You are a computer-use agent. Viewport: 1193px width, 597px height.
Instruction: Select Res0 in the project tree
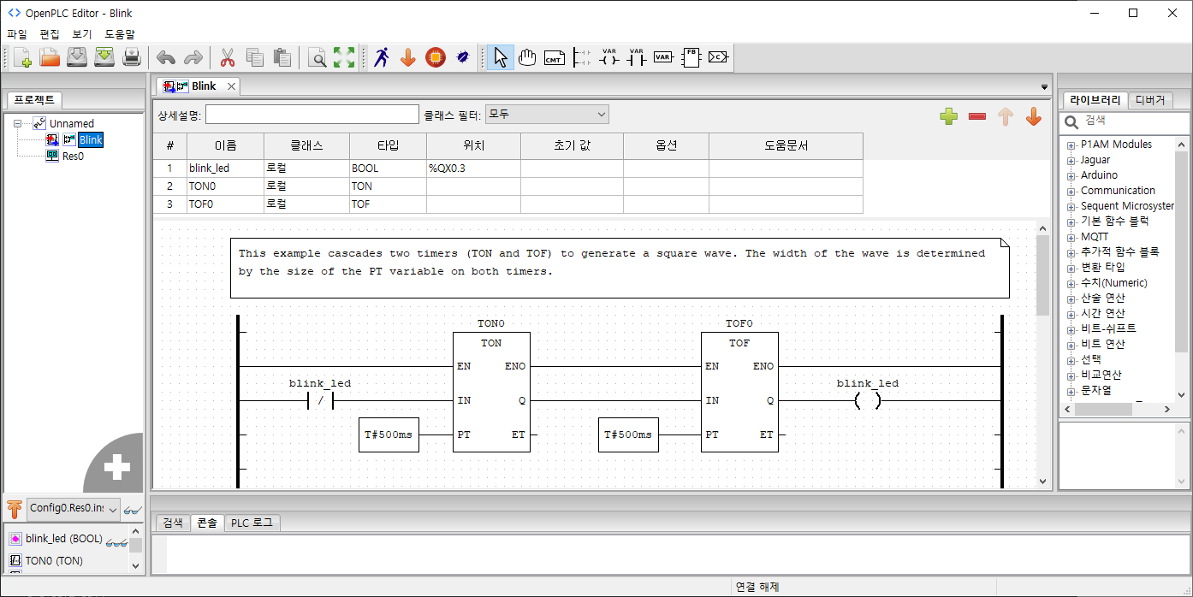[73, 156]
